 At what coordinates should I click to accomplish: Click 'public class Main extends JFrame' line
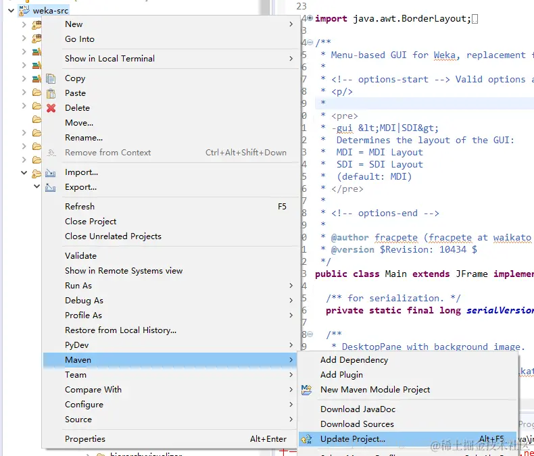point(424,274)
